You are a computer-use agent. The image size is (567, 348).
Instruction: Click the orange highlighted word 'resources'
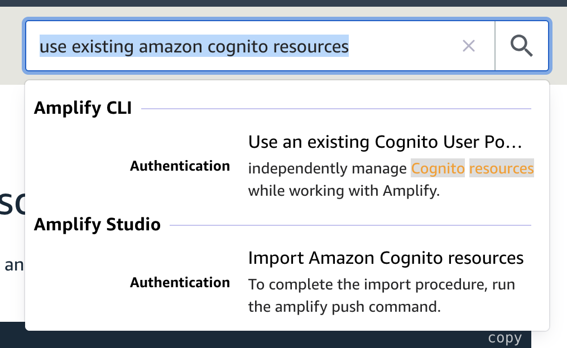501,168
